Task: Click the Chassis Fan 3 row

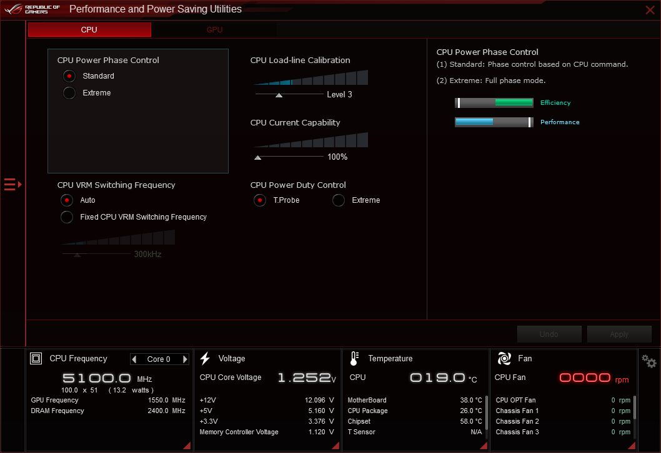Action: pyautogui.click(x=563, y=432)
